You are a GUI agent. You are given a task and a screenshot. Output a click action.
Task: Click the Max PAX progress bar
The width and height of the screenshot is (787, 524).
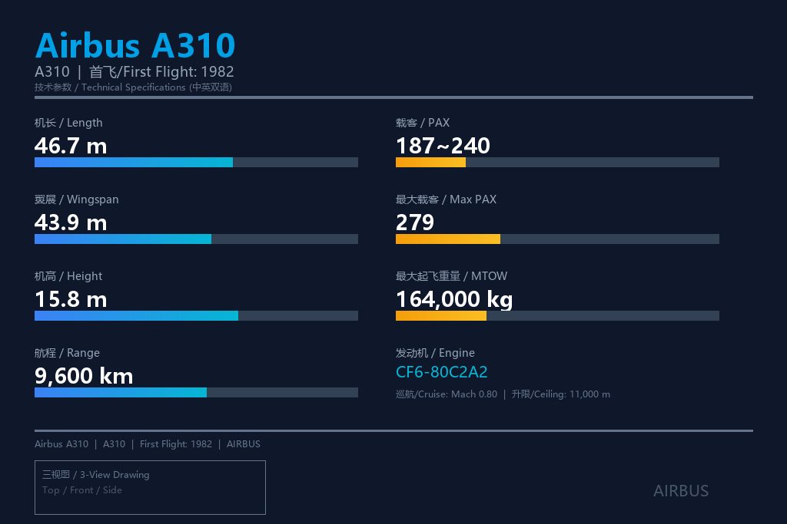tap(558, 239)
